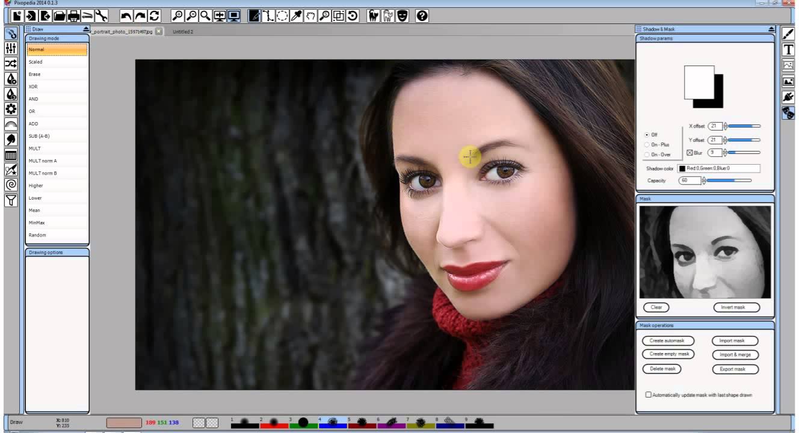This screenshot has height=433, width=799.
Task: Select the On - Over shadow option
Action: pyautogui.click(x=647, y=155)
